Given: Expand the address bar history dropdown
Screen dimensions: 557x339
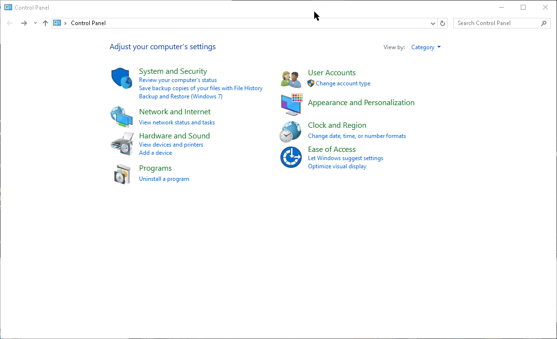Looking at the screenshot, I should tap(432, 24).
